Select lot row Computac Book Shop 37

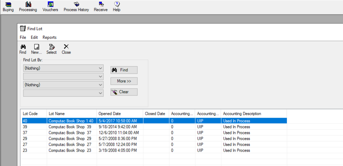click(x=154, y=133)
